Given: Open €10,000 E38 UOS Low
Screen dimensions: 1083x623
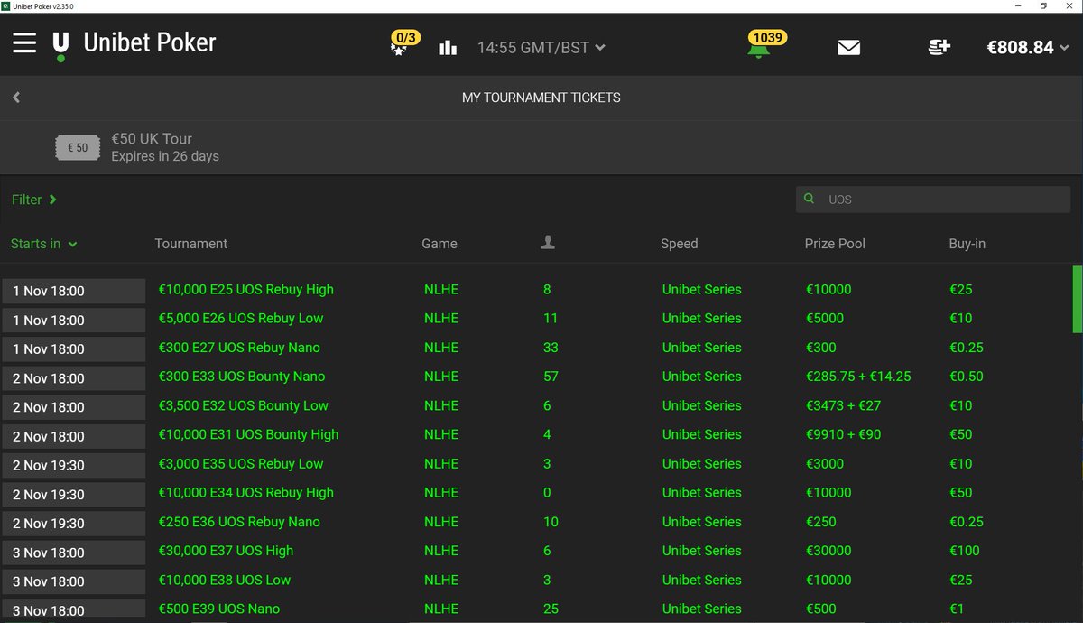Looking at the screenshot, I should [x=225, y=581].
